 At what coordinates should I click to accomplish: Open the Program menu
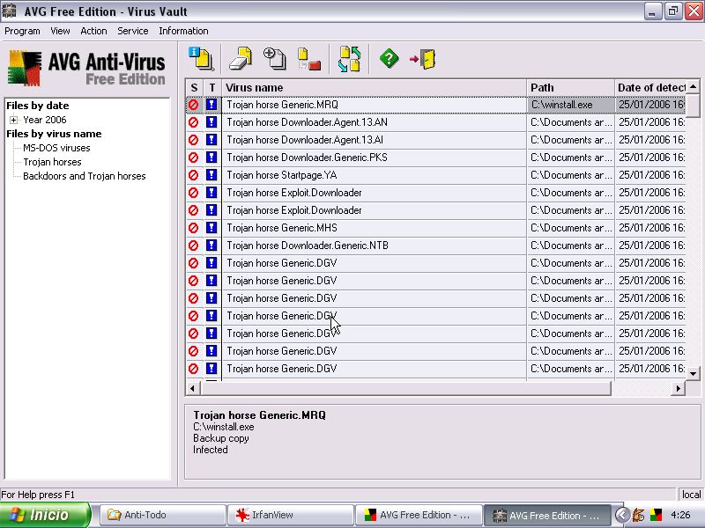point(22,31)
